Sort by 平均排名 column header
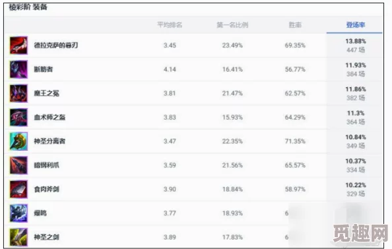Image resolution: width=392 pixels, height=249 pixels. click(x=170, y=25)
